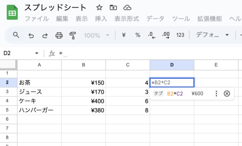Increase decimal places

coord(166,35)
